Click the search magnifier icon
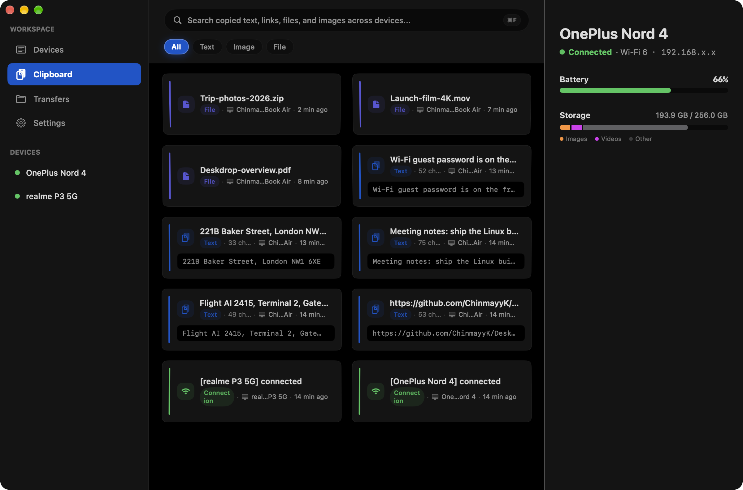This screenshot has height=490, width=743. (x=177, y=20)
